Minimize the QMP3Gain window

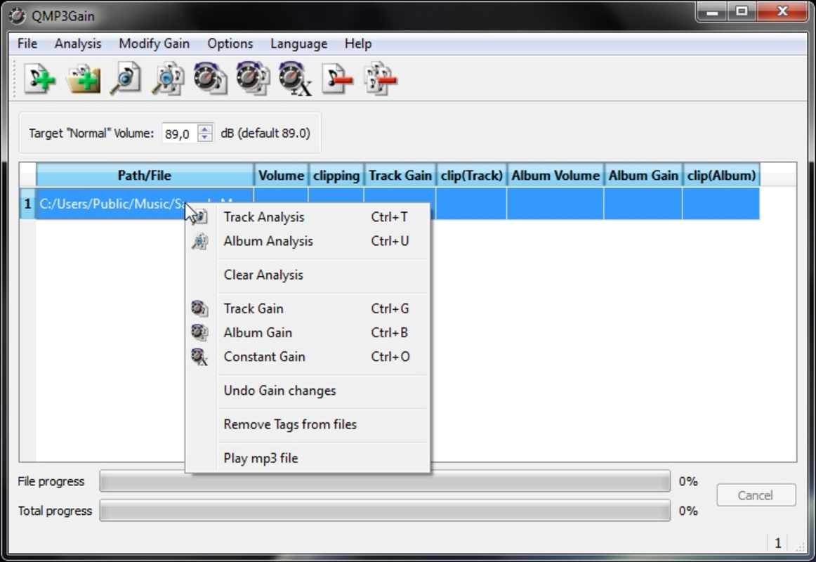[712, 11]
